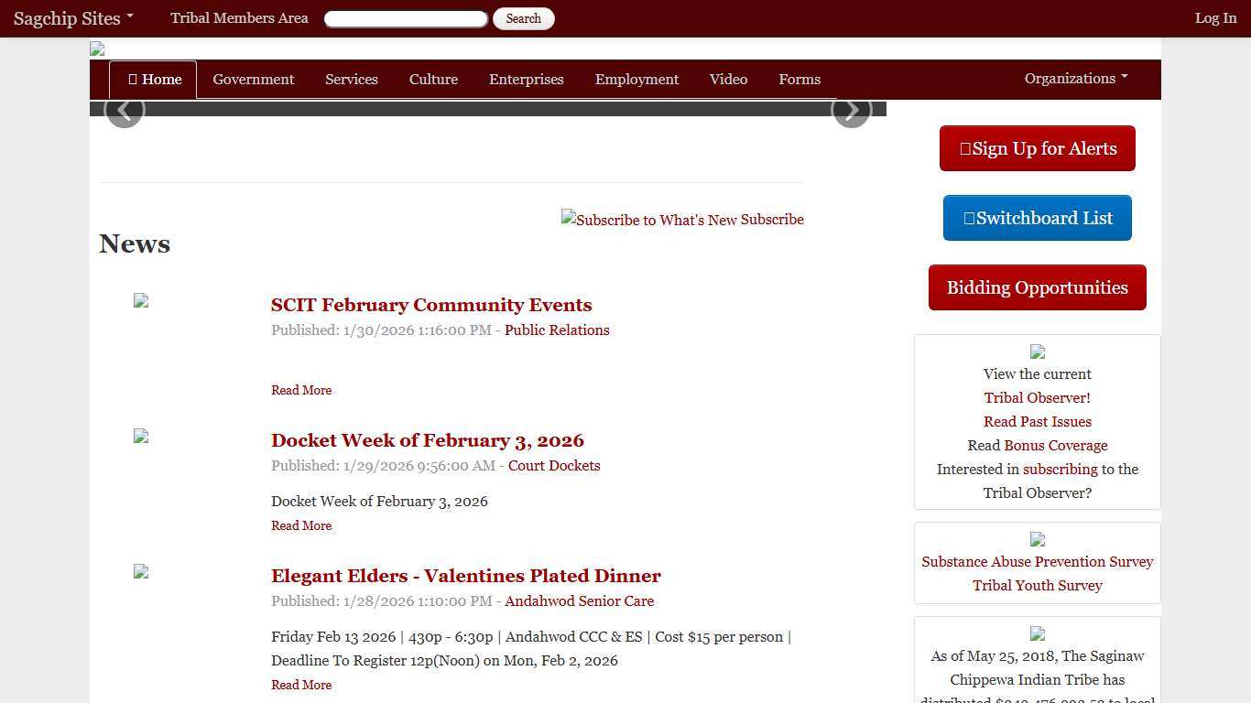Click the Elegant Elders article thumbnail
This screenshot has width=1251, height=703.
click(x=141, y=571)
